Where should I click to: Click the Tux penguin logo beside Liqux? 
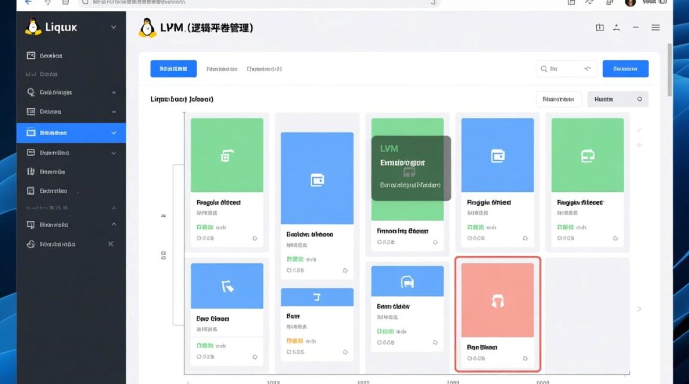pyautogui.click(x=33, y=27)
